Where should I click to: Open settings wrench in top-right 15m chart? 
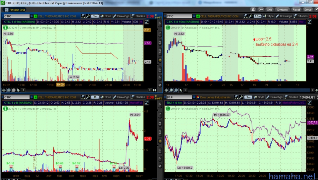pos(250,16)
